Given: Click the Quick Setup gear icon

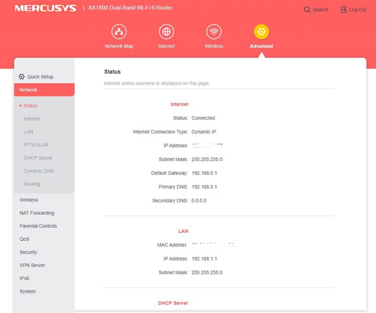Looking at the screenshot, I should [x=22, y=77].
